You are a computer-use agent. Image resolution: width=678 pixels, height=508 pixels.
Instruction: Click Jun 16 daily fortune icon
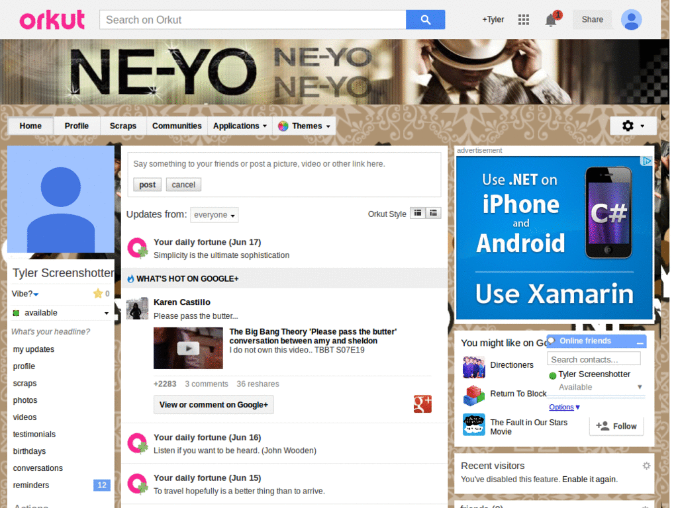138,443
